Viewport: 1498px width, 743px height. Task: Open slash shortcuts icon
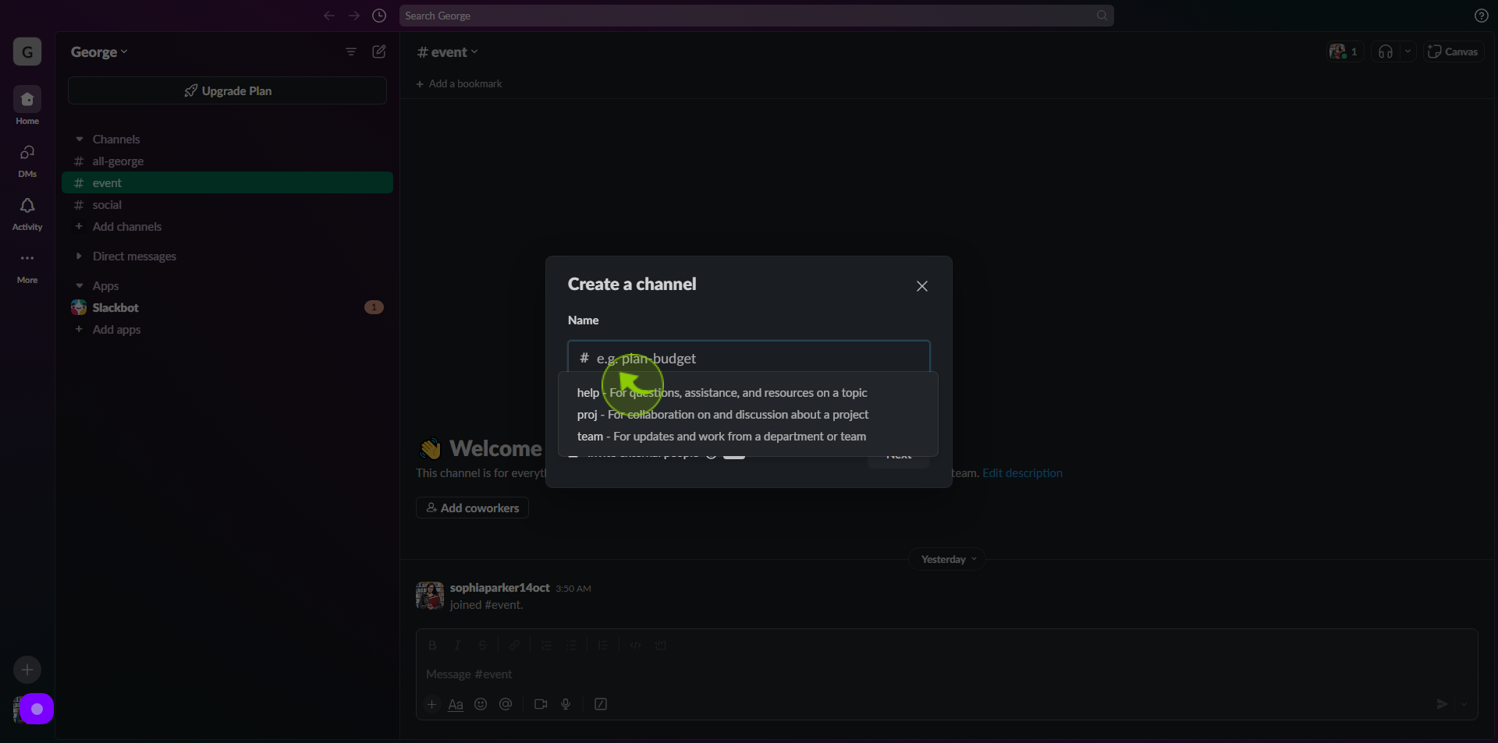[x=601, y=704]
